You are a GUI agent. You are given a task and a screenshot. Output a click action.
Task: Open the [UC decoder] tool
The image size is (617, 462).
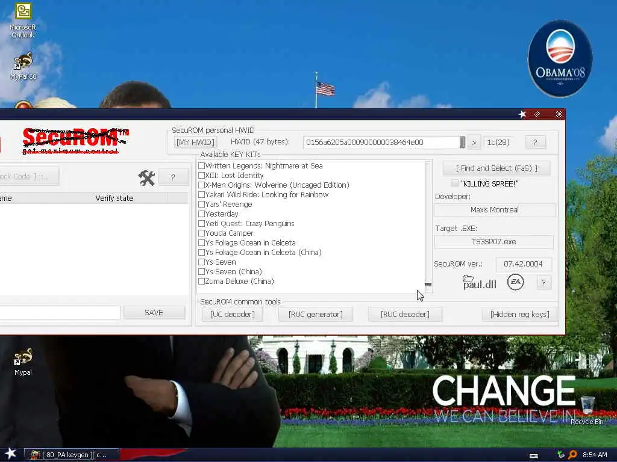tap(233, 314)
